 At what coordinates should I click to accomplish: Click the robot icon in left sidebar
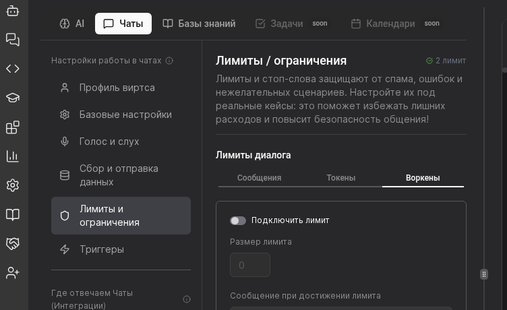click(13, 10)
